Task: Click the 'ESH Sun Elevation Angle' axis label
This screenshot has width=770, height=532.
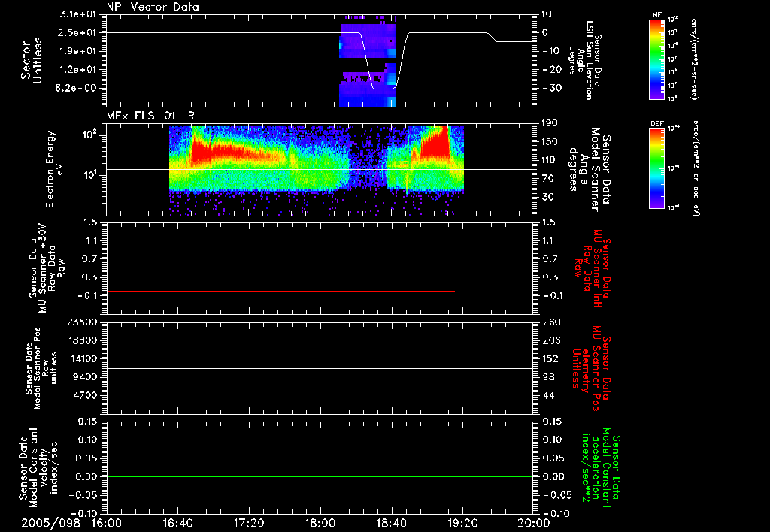Action: click(x=584, y=60)
